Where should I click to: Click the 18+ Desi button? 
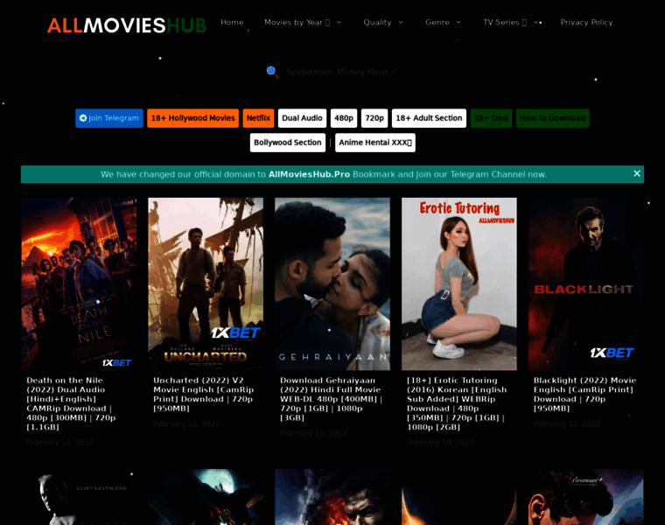click(x=491, y=118)
